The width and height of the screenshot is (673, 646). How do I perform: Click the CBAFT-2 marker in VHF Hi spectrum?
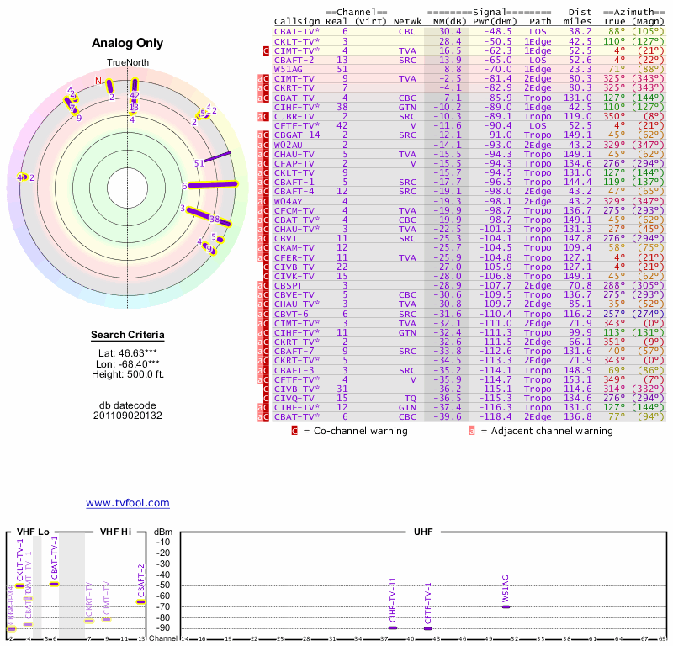140,601
